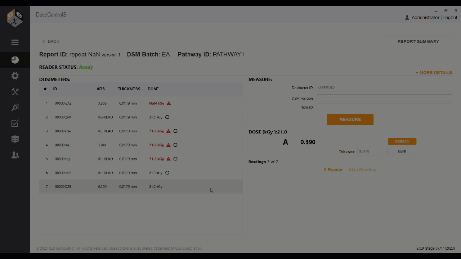Click the Readings 7 of 7 counter

coord(263,162)
